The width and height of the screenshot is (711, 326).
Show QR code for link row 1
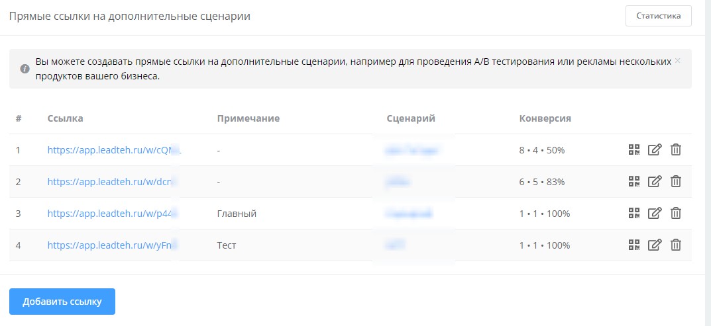pos(634,150)
